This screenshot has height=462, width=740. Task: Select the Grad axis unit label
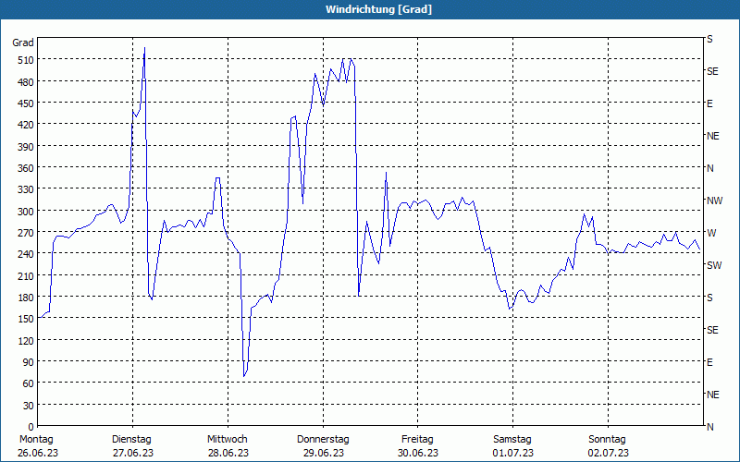click(x=23, y=43)
